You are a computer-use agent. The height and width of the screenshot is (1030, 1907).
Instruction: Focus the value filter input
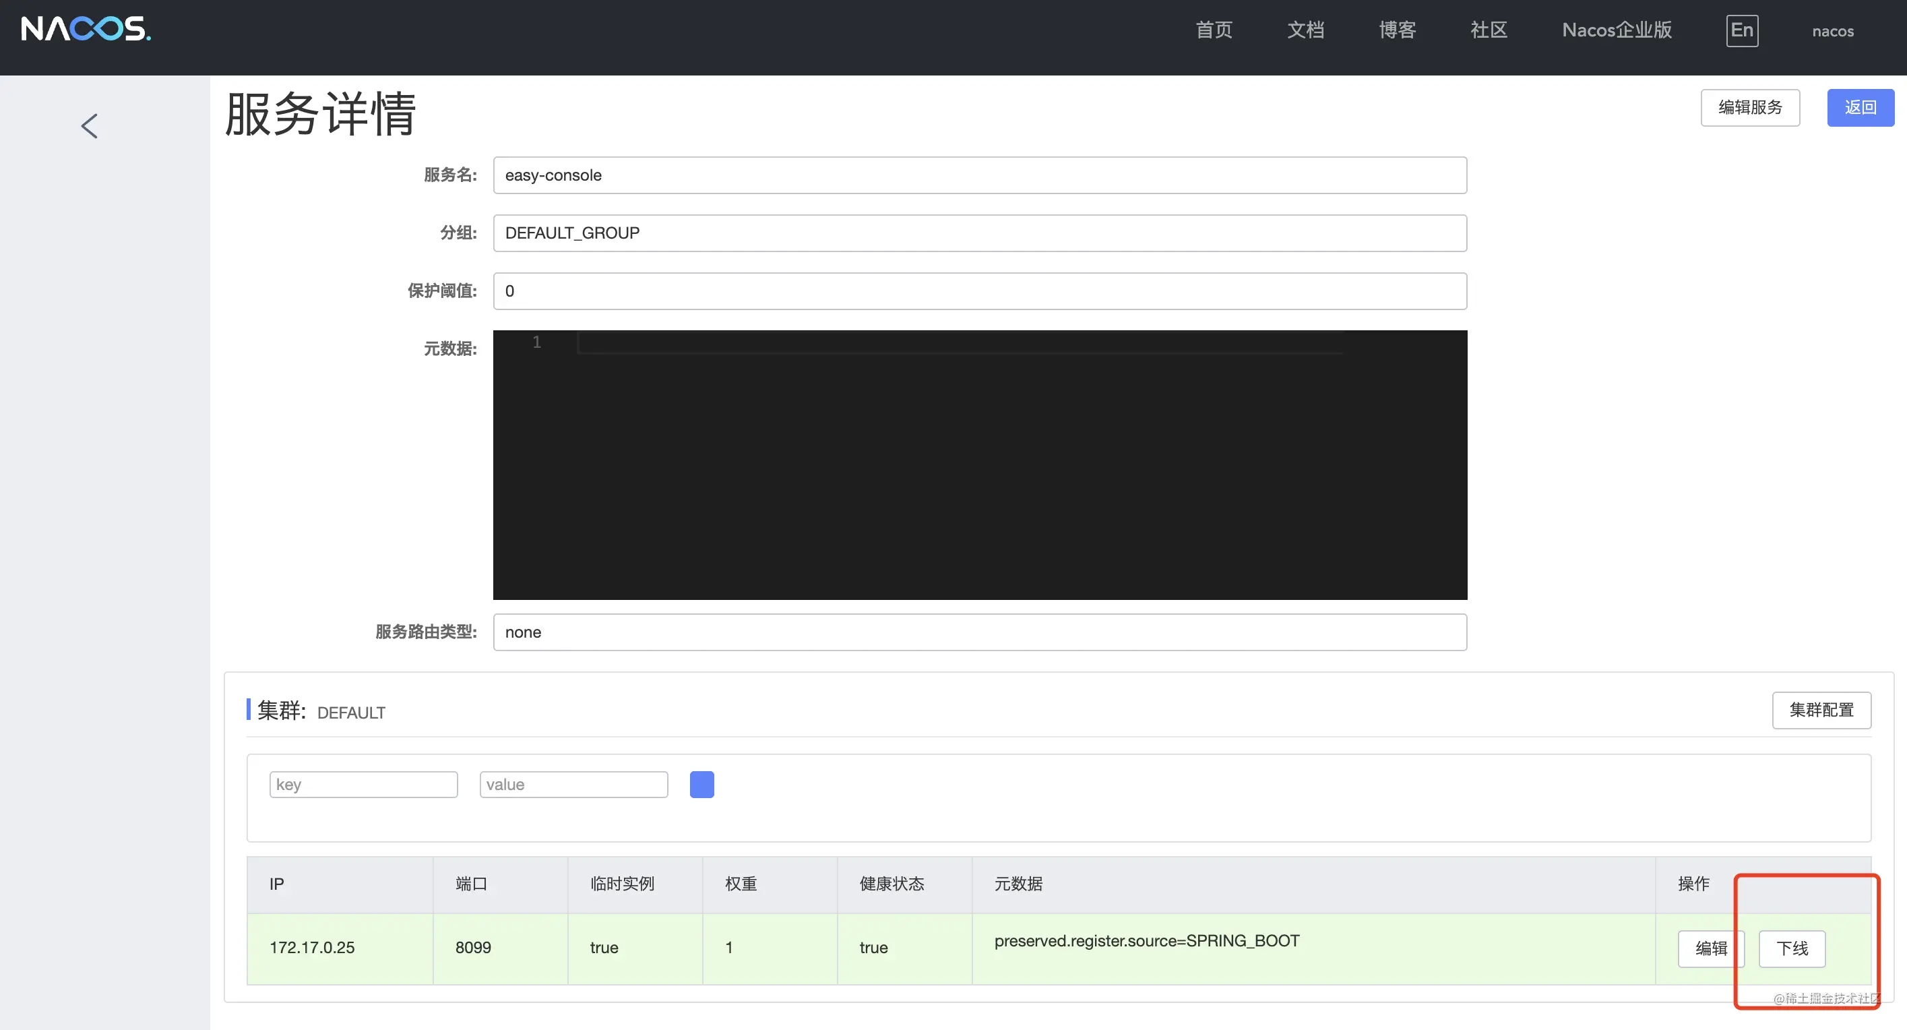pos(573,784)
